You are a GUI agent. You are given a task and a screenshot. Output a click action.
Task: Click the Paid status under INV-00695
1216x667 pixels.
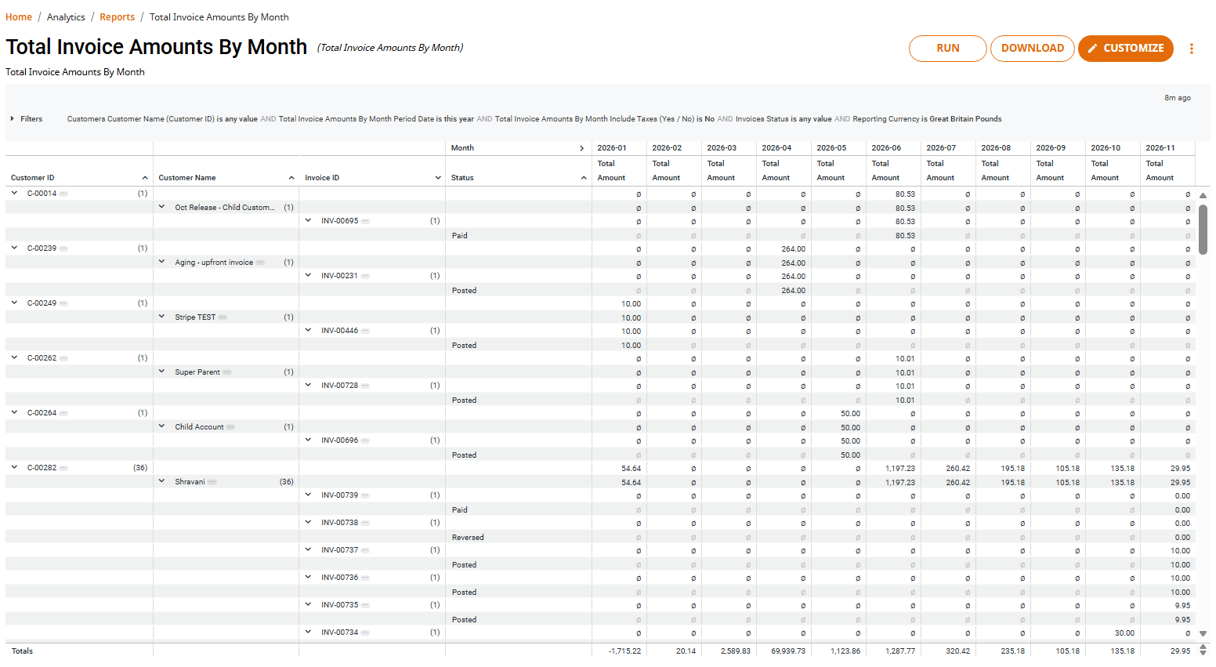pos(460,236)
